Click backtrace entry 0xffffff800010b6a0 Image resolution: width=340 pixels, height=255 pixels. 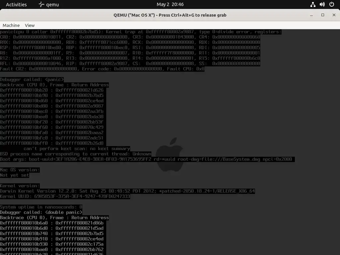52,223
